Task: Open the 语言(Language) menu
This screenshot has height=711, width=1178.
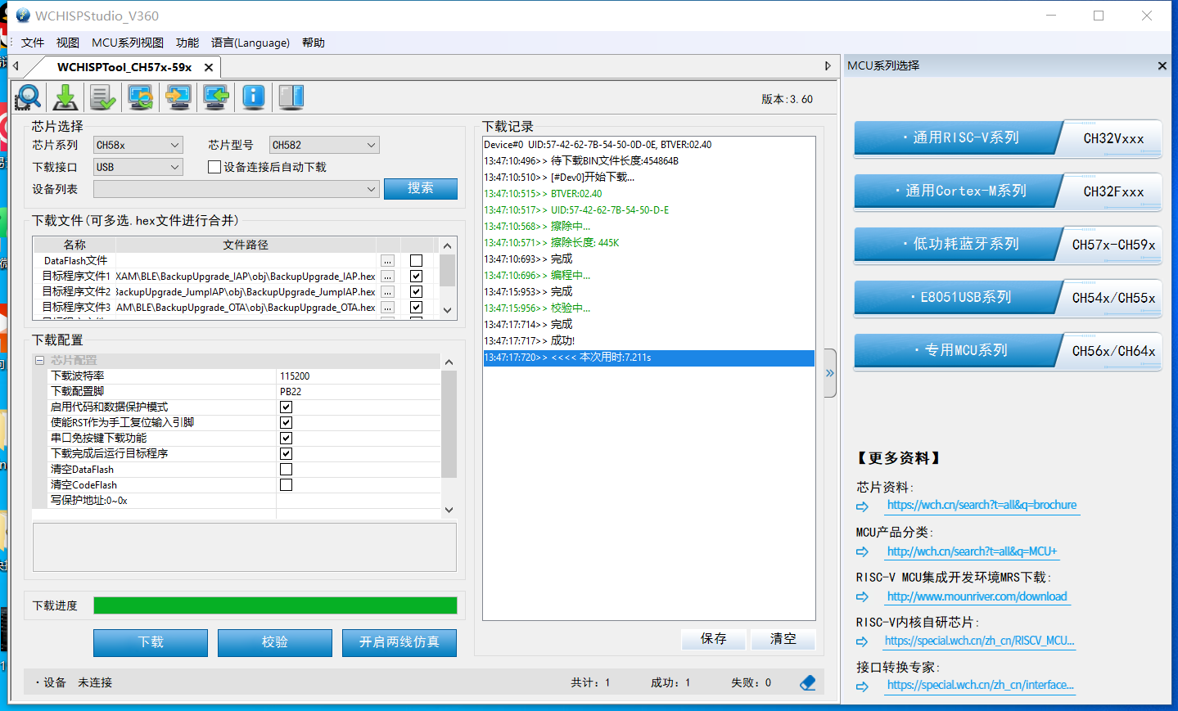Action: [250, 43]
